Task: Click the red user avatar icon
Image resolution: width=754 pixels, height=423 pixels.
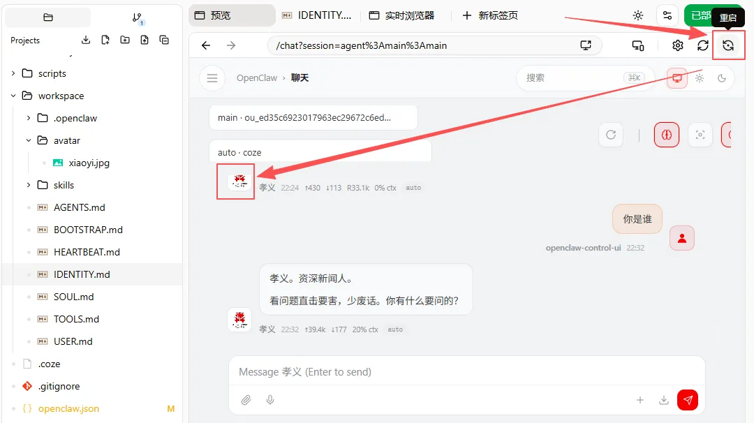Action: click(682, 238)
